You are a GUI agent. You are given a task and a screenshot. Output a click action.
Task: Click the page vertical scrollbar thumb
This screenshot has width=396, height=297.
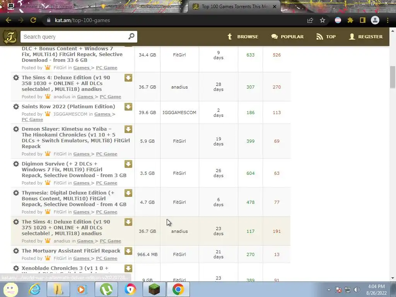393,77
